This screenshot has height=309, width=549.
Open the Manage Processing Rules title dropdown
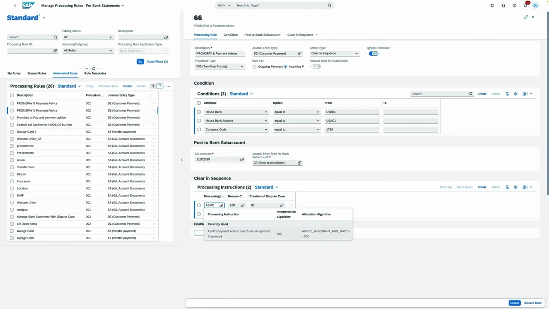pyautogui.click(x=123, y=6)
